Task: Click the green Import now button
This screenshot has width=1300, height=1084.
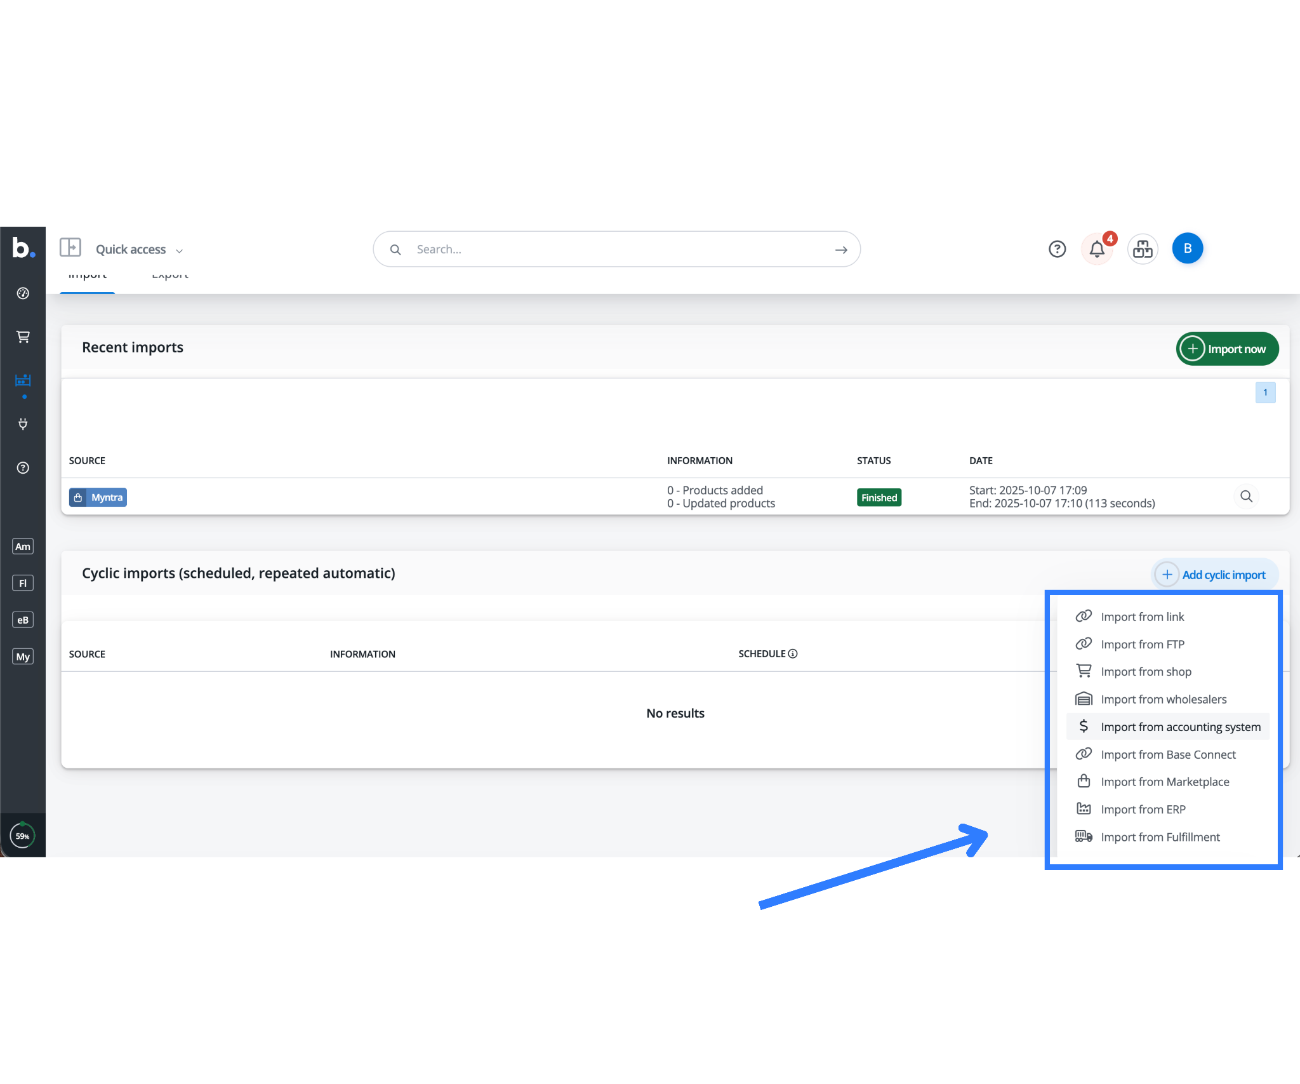Action: (1227, 349)
